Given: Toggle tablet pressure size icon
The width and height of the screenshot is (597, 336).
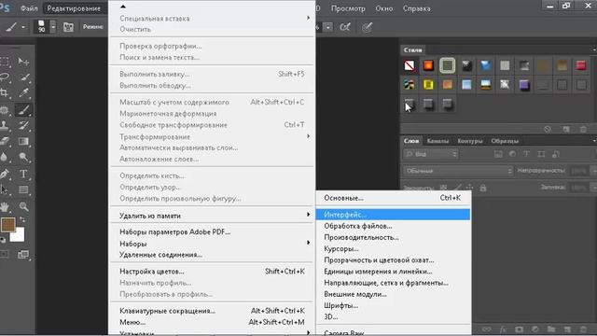Looking at the screenshot, I should tap(367, 27).
